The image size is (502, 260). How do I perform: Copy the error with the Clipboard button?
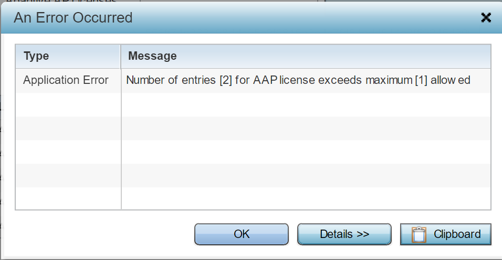pos(446,234)
